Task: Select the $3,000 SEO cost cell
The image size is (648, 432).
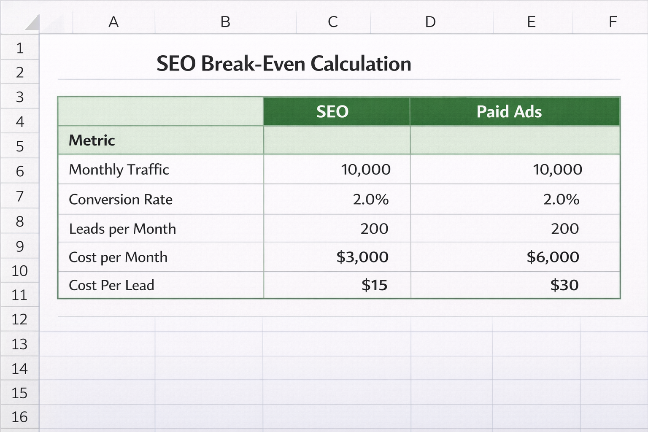Action: click(x=362, y=257)
